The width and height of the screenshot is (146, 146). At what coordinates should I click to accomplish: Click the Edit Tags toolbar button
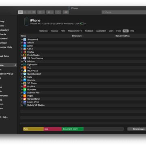click(66, 12)
